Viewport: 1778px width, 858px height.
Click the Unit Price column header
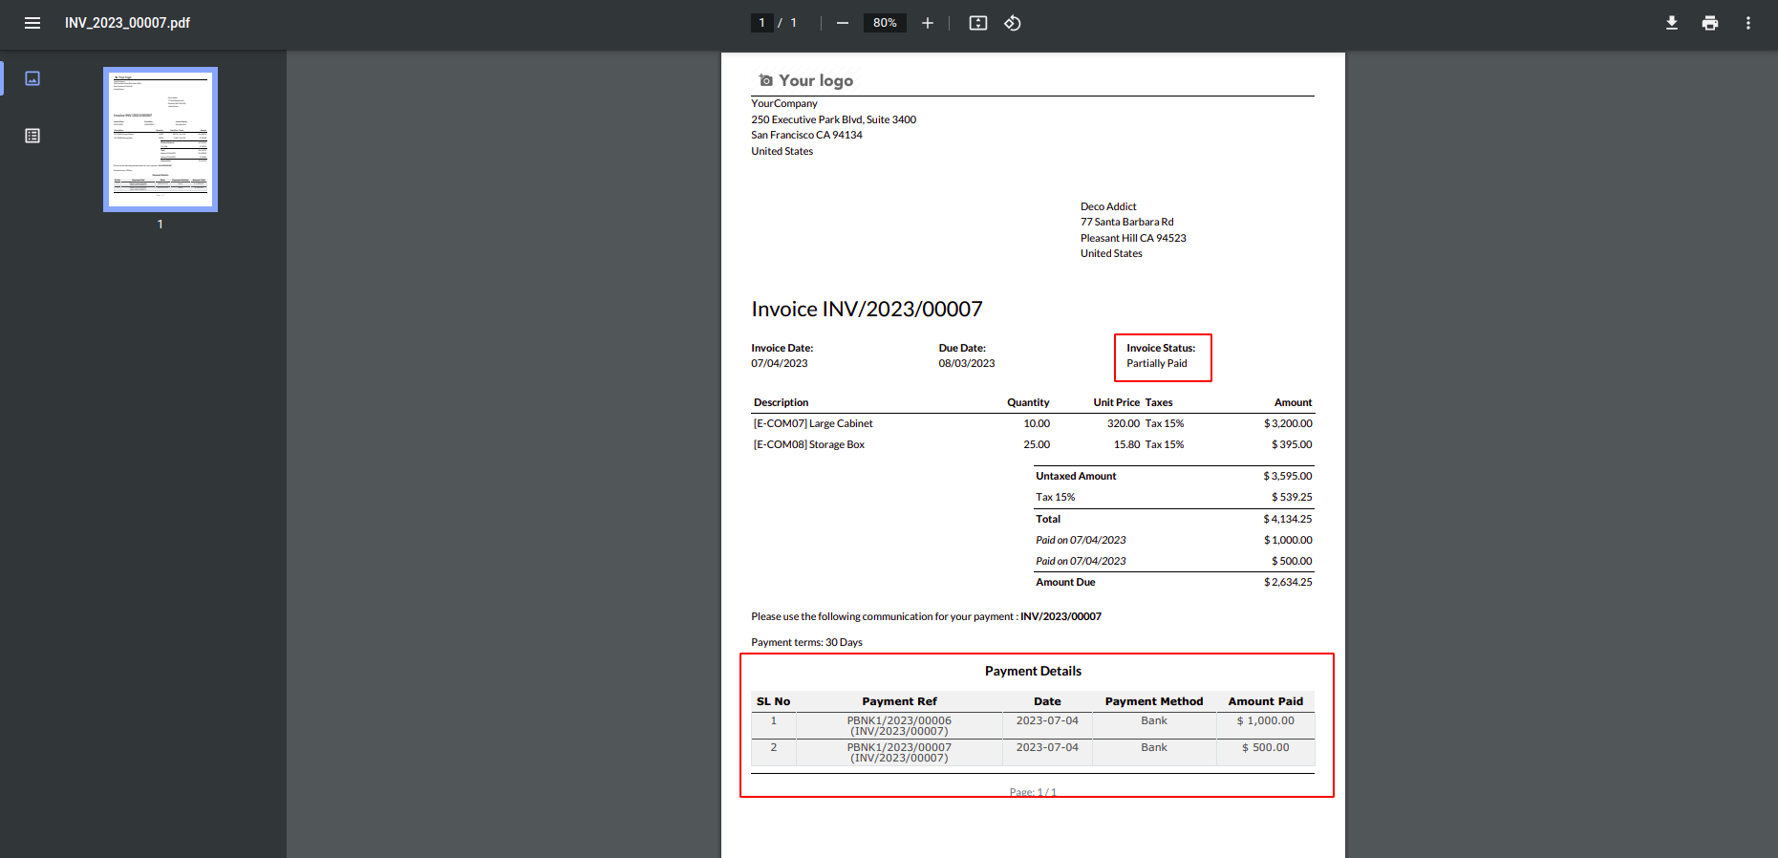click(1116, 403)
